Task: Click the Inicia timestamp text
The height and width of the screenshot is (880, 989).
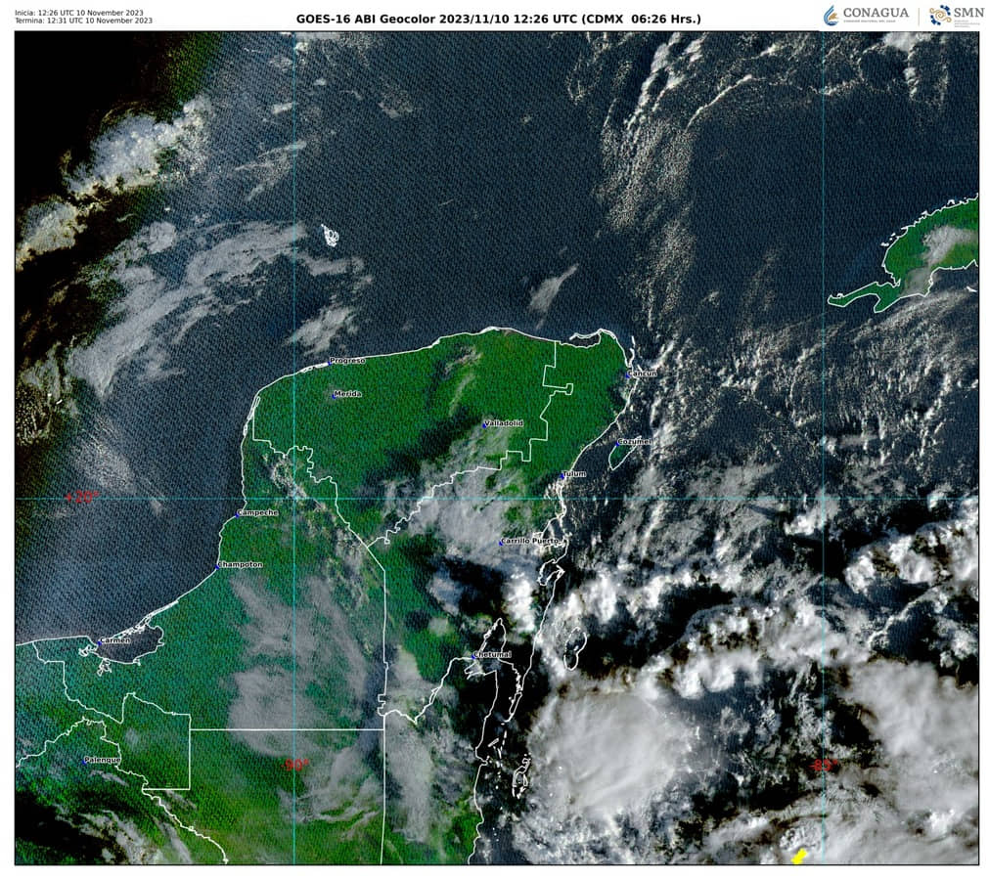Action: [83, 11]
